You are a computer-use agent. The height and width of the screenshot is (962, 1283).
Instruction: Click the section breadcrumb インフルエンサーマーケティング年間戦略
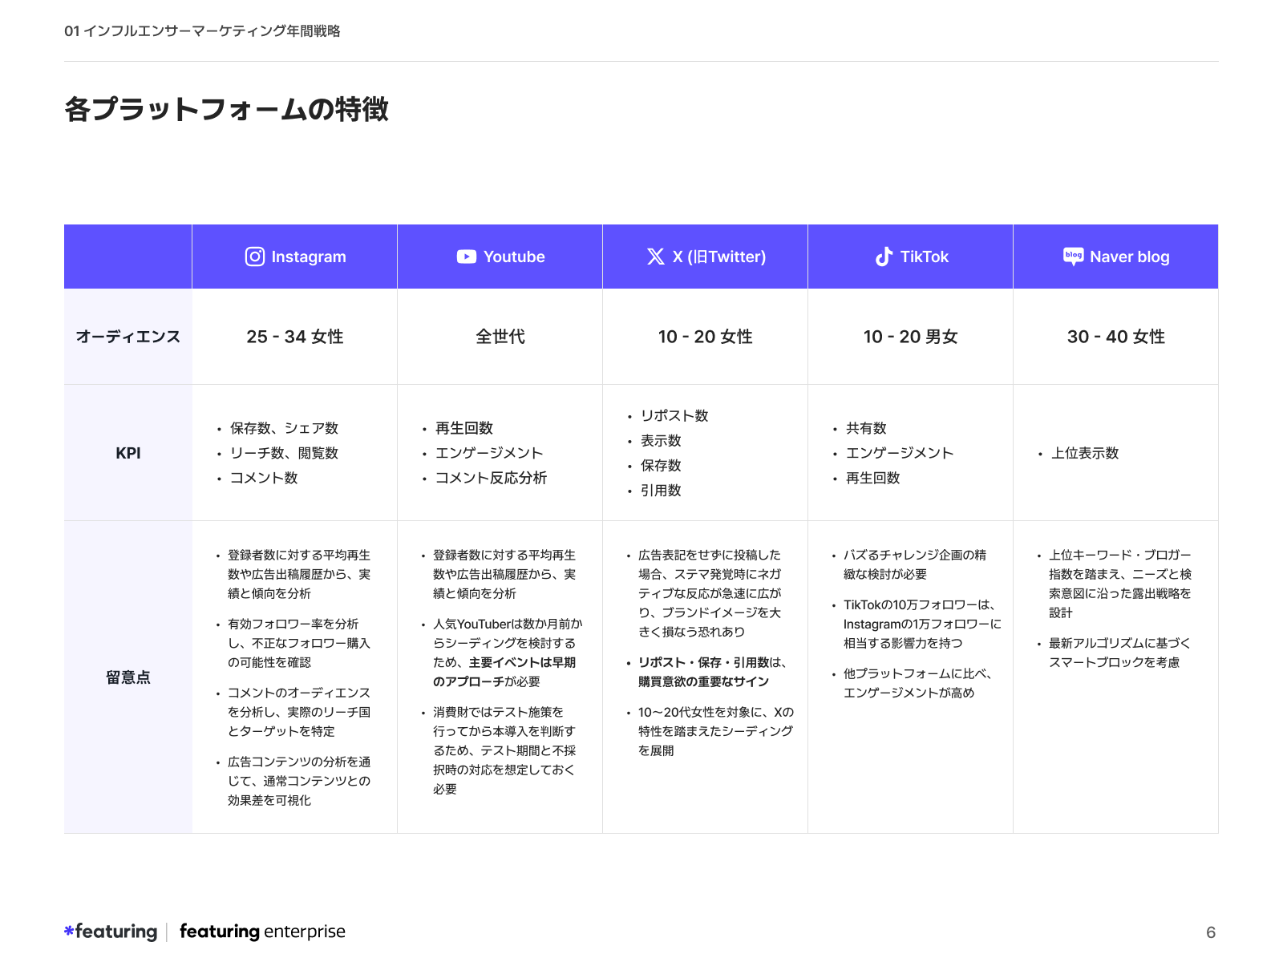click(x=212, y=31)
